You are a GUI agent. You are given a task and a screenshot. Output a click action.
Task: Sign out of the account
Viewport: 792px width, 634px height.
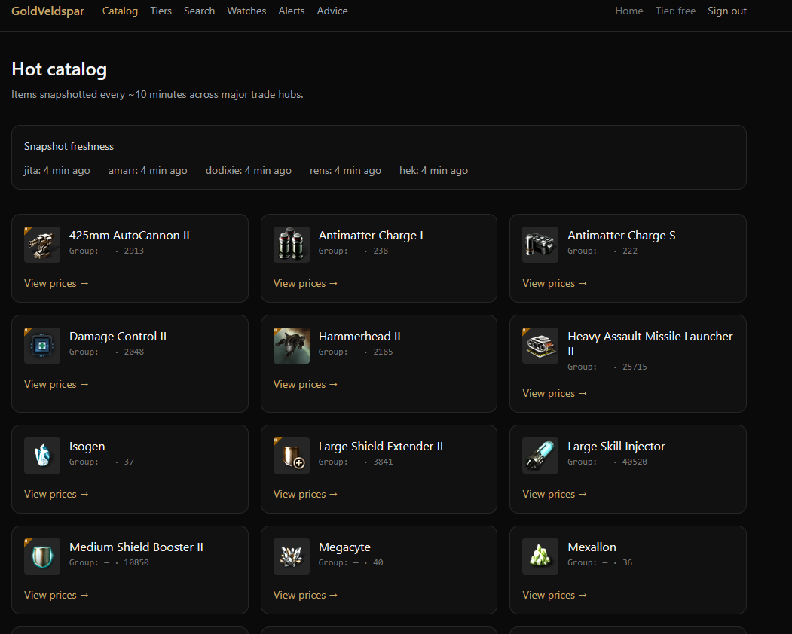[x=727, y=11]
